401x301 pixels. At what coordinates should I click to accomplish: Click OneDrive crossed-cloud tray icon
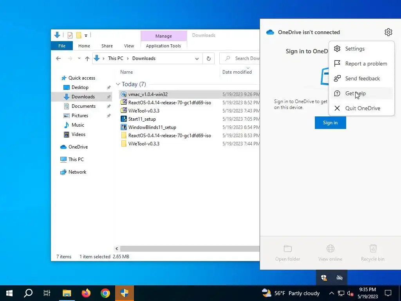coord(340,277)
